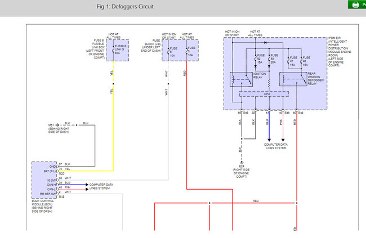Click the '40 PNK' wire label
Image resolution: width=366 pixels, height=238 pixels.
[x=65, y=187]
